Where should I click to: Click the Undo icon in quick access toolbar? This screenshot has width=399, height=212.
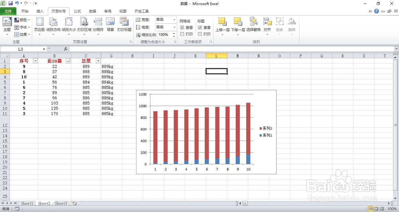17,3
